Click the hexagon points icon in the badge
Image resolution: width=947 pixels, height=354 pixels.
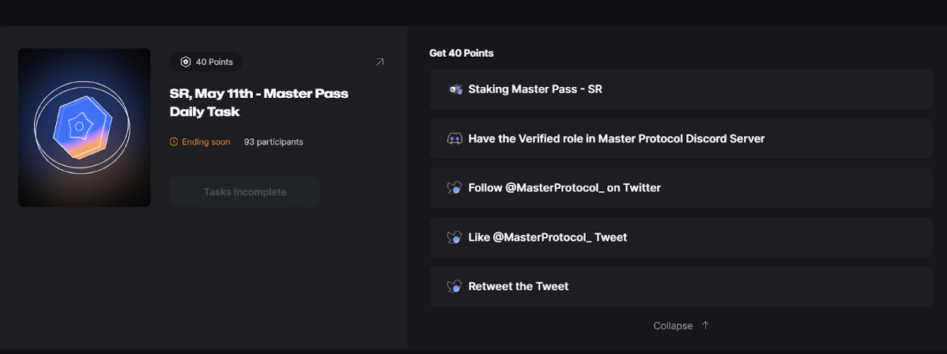tap(186, 62)
